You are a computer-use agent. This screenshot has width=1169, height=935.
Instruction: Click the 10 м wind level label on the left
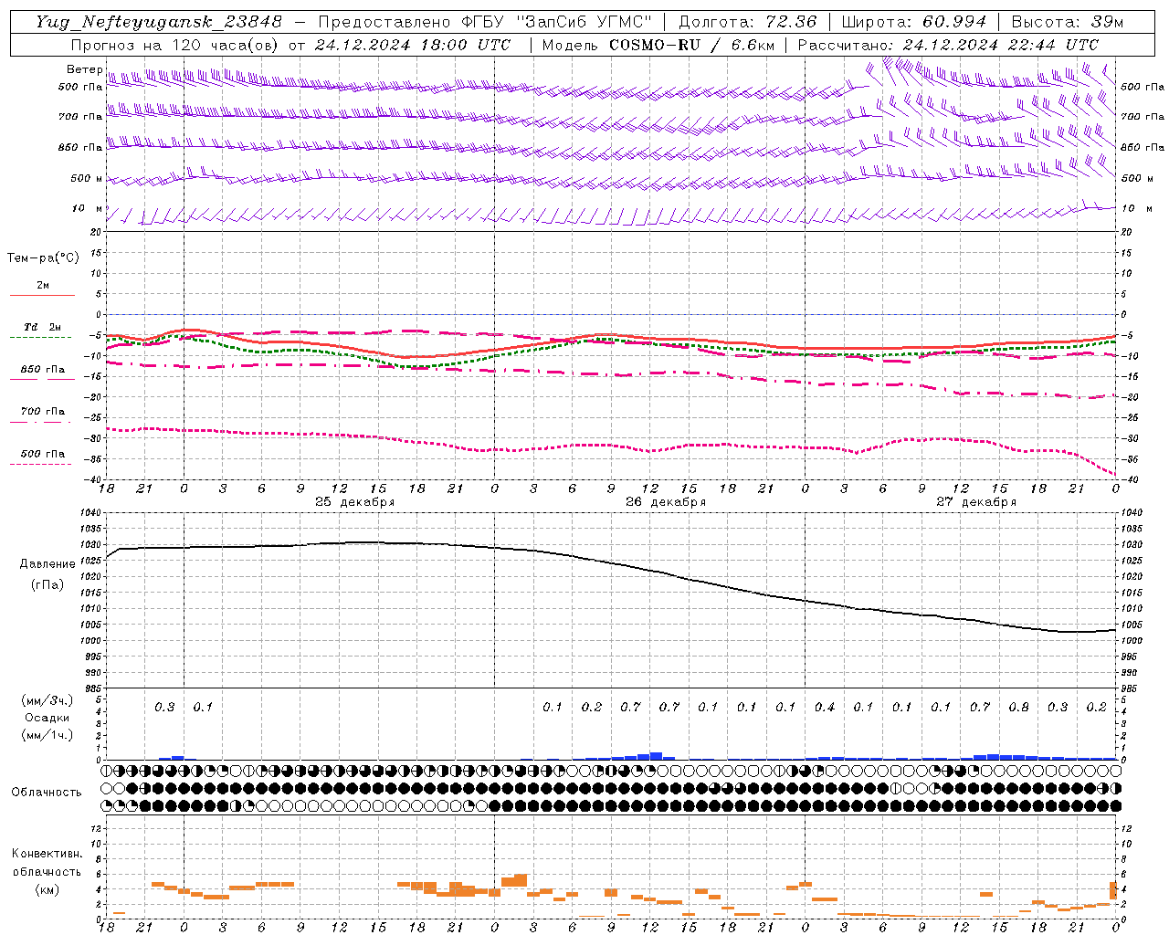(x=88, y=208)
